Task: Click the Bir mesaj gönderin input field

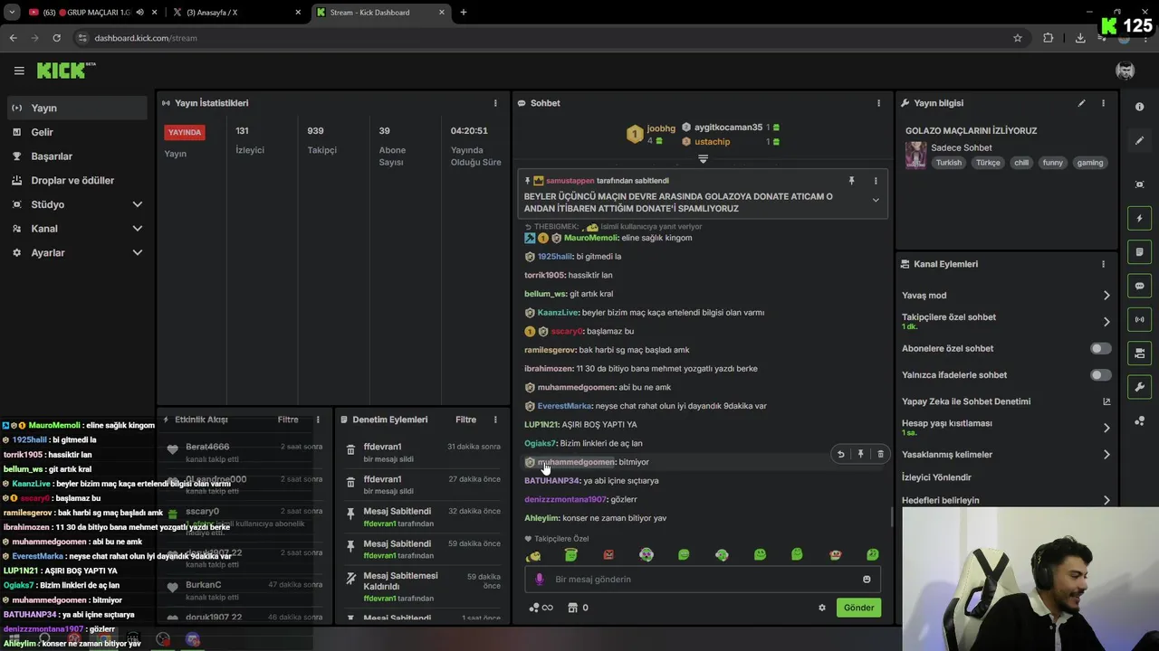Action: 703,580
